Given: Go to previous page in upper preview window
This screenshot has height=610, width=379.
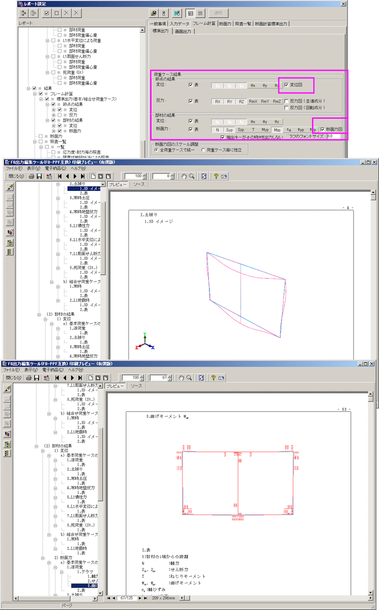Looking at the screenshot, I should [x=67, y=176].
